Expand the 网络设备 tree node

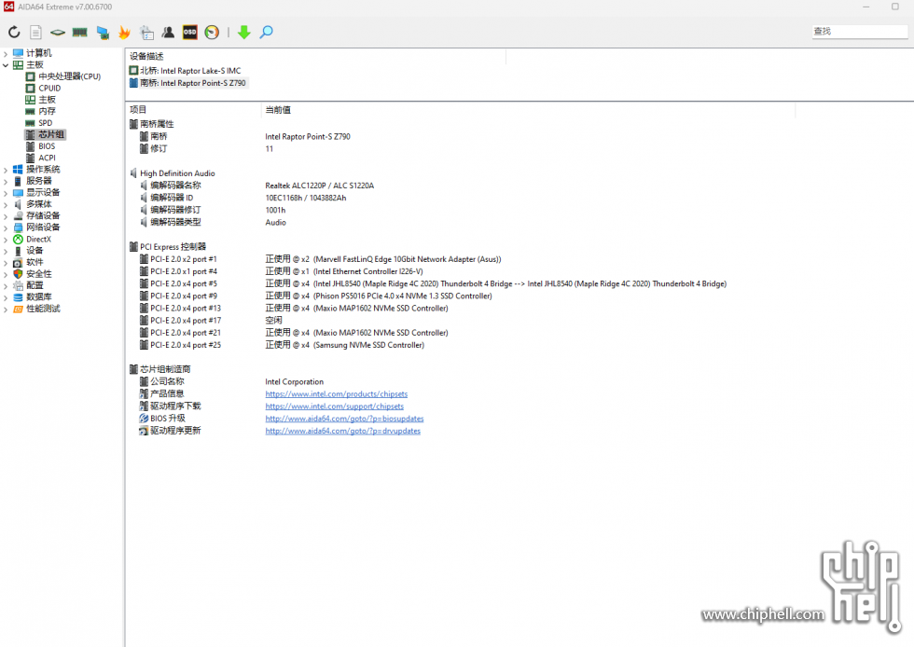6,227
